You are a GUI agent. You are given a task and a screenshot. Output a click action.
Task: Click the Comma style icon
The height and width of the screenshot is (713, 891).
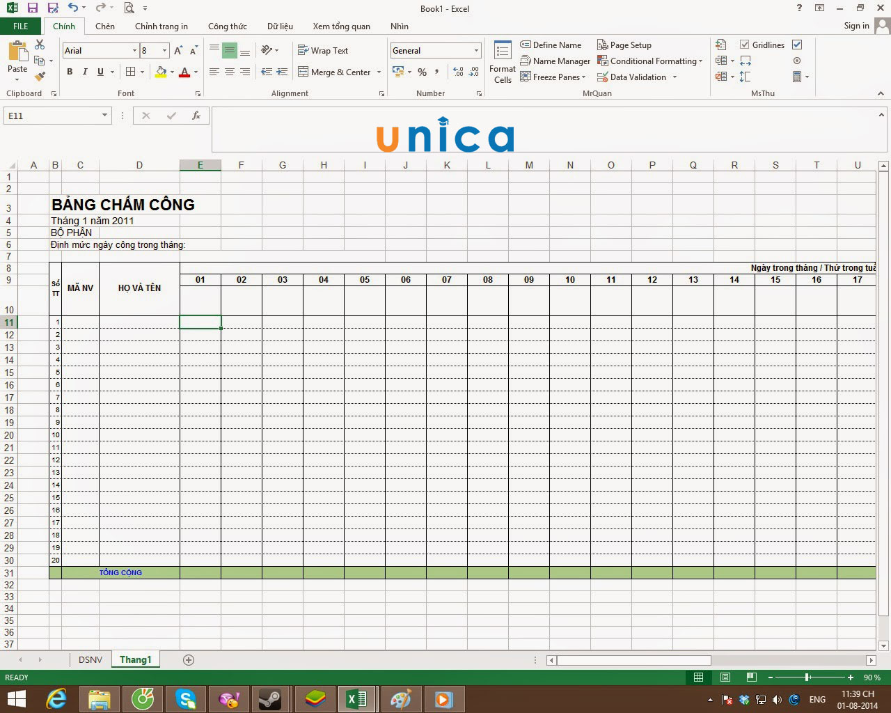click(436, 72)
